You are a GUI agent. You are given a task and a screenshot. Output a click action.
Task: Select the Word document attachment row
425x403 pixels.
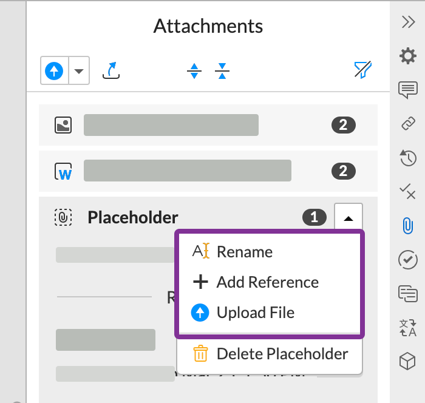208,171
